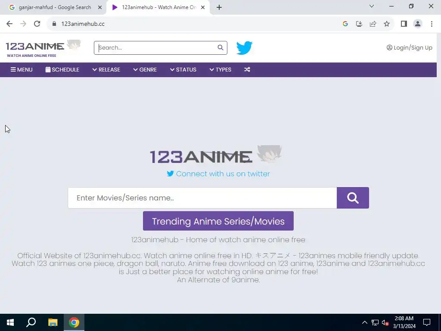441x331 pixels.
Task: Expand the TYPES dropdown
Action: pos(220,69)
